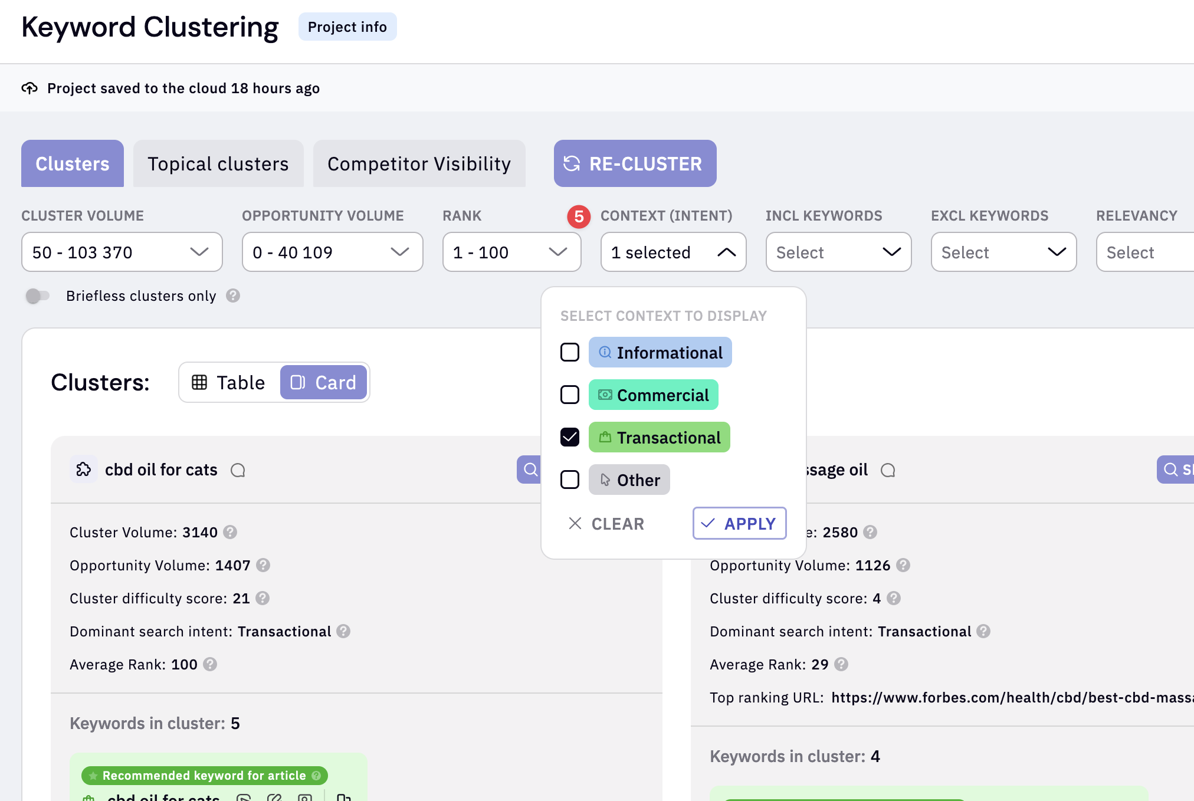The image size is (1194, 801).
Task: Check the Informational context checkbox
Action: 570,352
